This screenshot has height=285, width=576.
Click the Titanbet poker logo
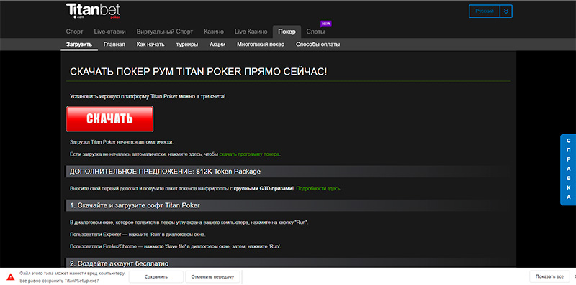coord(94,11)
